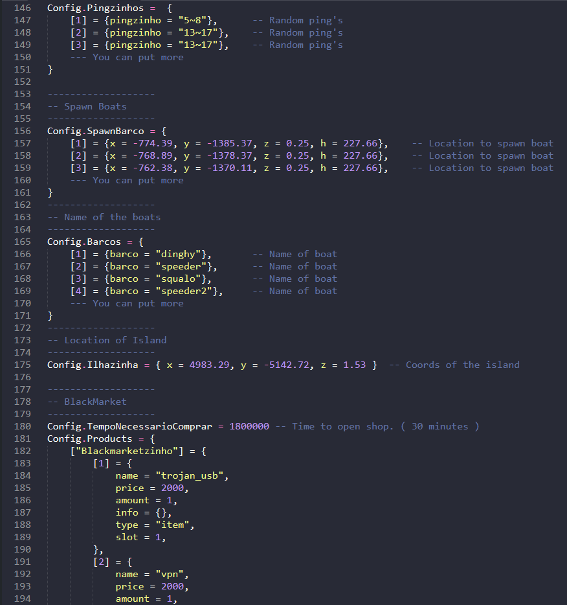The height and width of the screenshot is (605, 567).
Task: Click the "-- Spawn Boats" comment
Action: (x=87, y=106)
